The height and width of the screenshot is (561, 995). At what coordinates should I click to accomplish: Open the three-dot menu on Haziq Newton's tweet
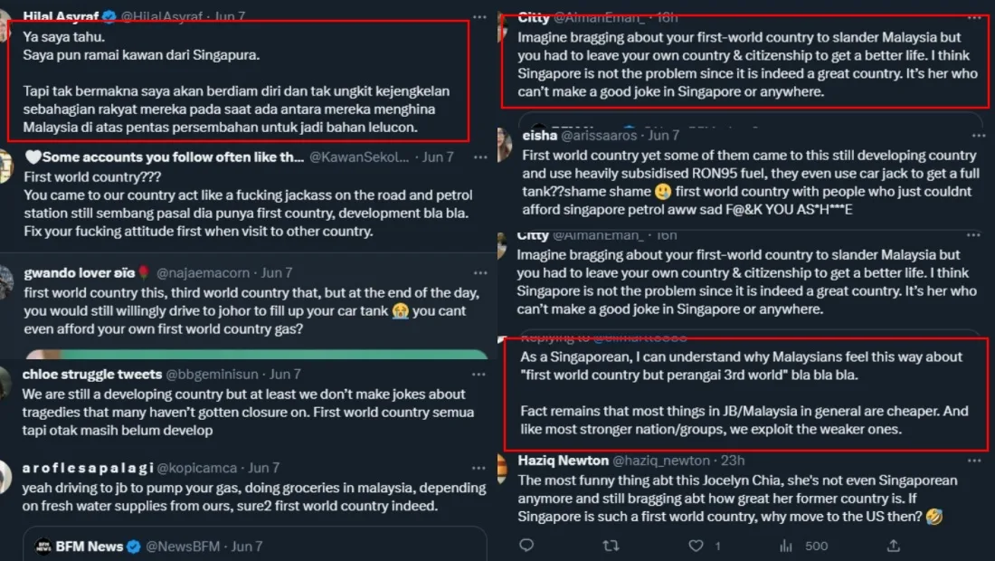coord(981,461)
